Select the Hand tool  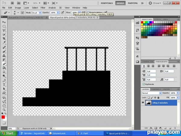[4, 105]
